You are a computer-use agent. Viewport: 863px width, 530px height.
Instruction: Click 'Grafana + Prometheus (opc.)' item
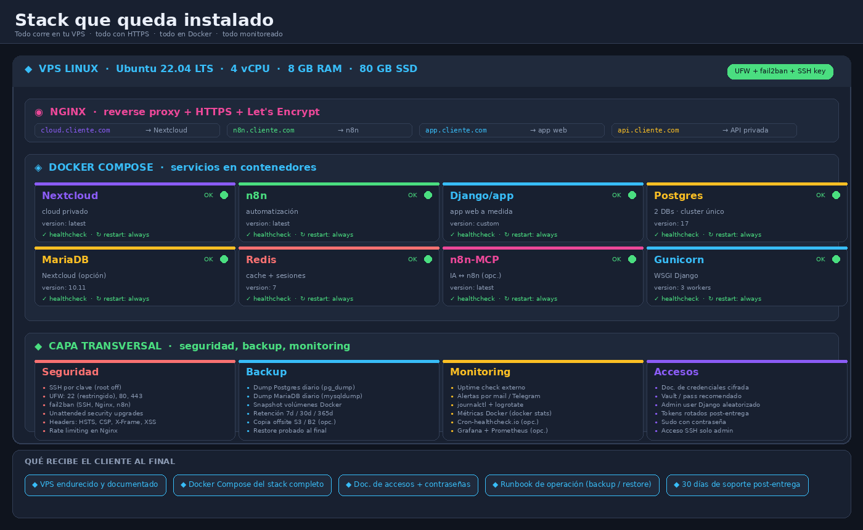point(502,431)
